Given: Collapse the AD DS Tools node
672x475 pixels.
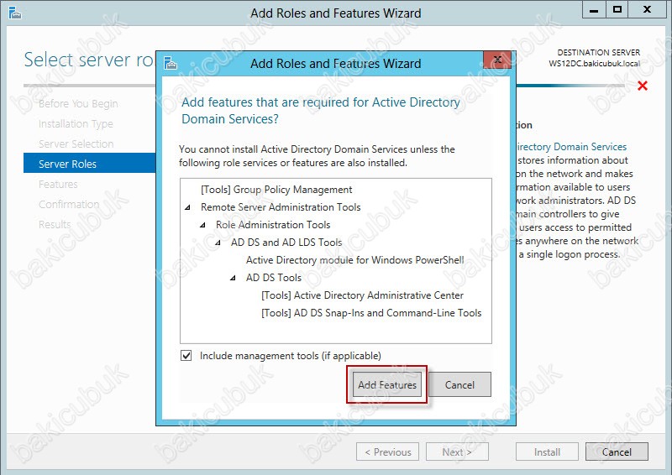Looking at the screenshot, I should click(x=233, y=278).
